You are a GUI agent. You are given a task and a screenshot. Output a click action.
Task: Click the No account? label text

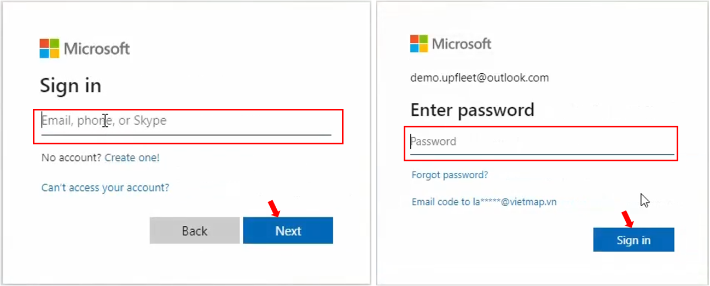point(72,158)
